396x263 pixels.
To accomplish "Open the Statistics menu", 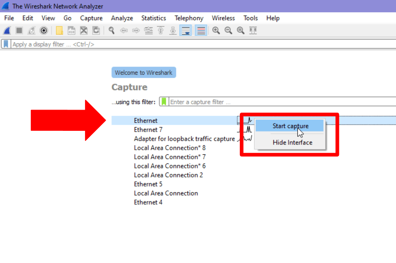I will 153,18.
